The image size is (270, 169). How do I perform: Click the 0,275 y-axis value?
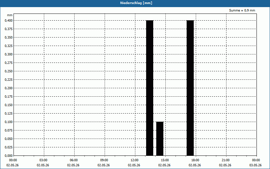(x=8, y=63)
